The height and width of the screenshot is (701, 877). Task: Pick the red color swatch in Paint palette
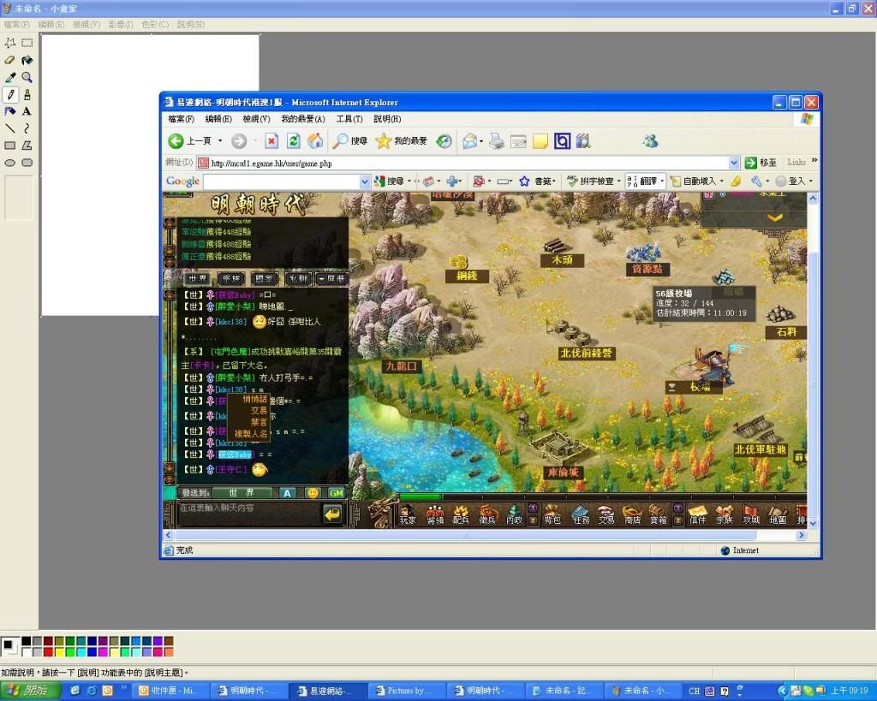pyautogui.click(x=48, y=651)
